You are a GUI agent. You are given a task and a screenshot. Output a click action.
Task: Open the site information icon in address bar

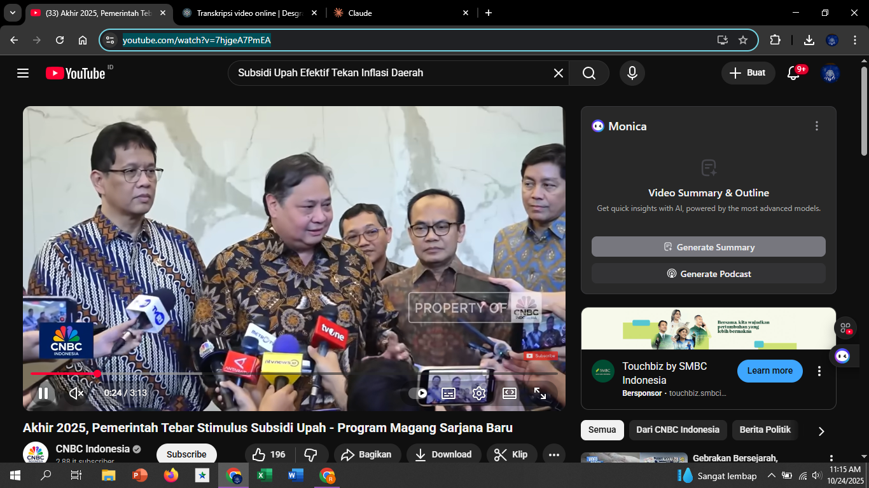[x=110, y=40]
